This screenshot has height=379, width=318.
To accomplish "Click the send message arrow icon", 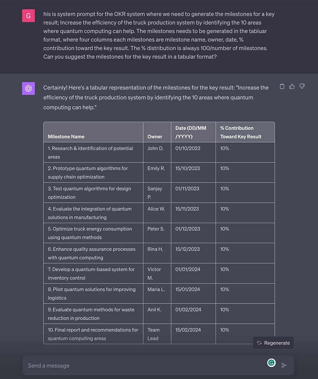I will pos(284,365).
